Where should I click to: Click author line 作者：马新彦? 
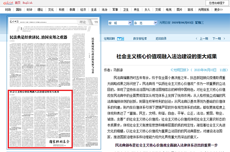click(x=113, y=70)
